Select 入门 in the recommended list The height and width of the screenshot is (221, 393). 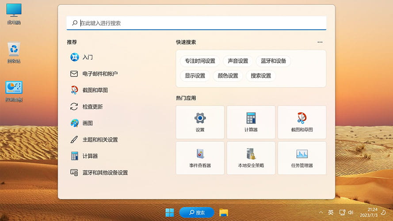point(88,57)
